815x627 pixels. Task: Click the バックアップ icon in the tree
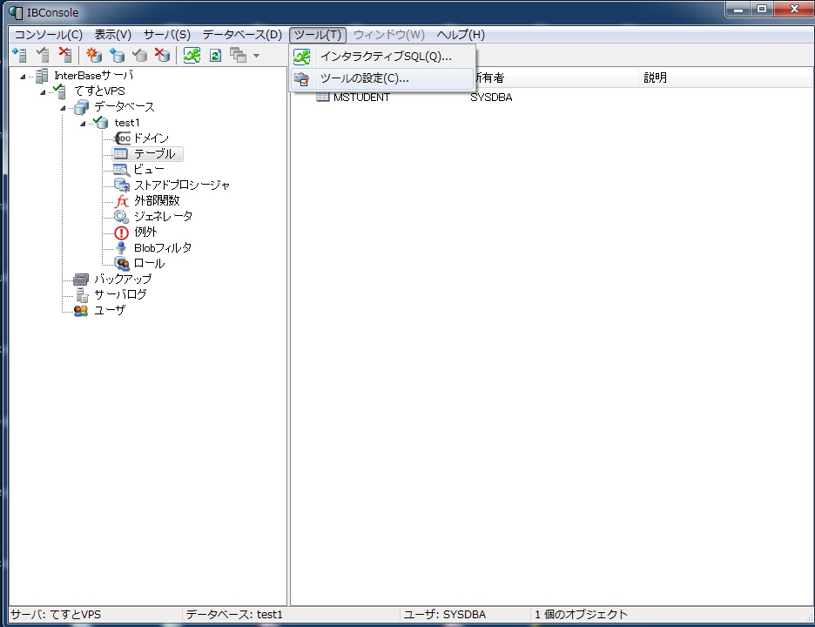pos(81,280)
